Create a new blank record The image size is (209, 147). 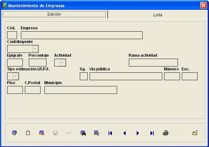(28, 133)
